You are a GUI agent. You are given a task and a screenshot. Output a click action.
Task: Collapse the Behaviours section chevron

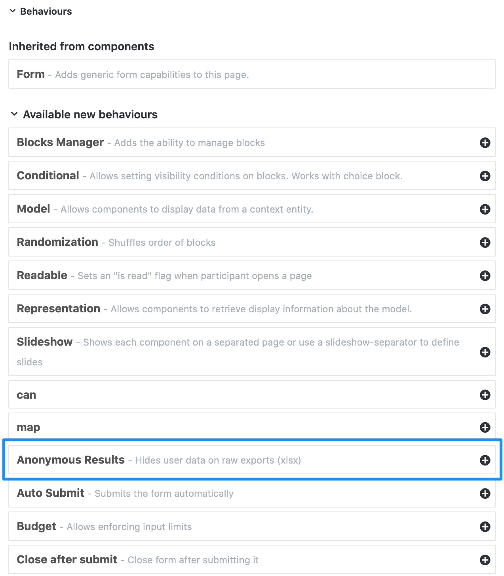tap(13, 11)
